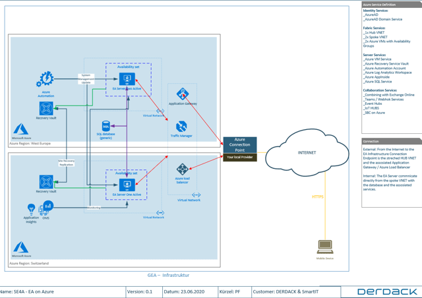The width and height of the screenshot is (422, 298).
Task: Click the EA Server Two Active VM icon
Action: tap(127, 79)
